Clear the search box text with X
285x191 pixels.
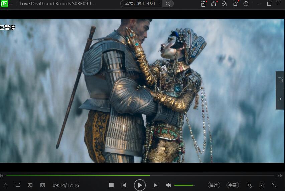[x=159, y=4]
